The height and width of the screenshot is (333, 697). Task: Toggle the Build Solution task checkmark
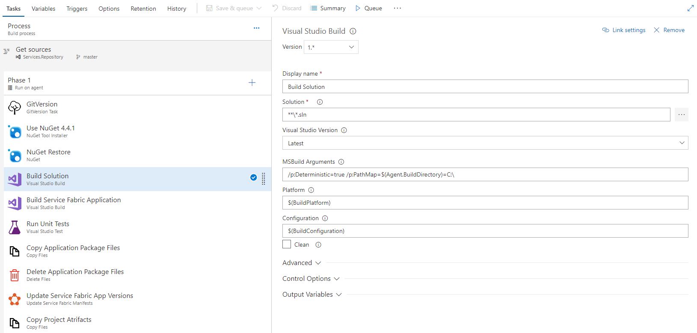[x=253, y=177]
